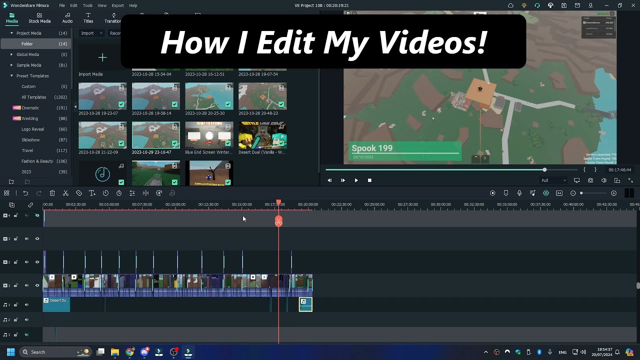Unmute audio track 3 speaker icon

pyautogui.click(x=26, y=335)
